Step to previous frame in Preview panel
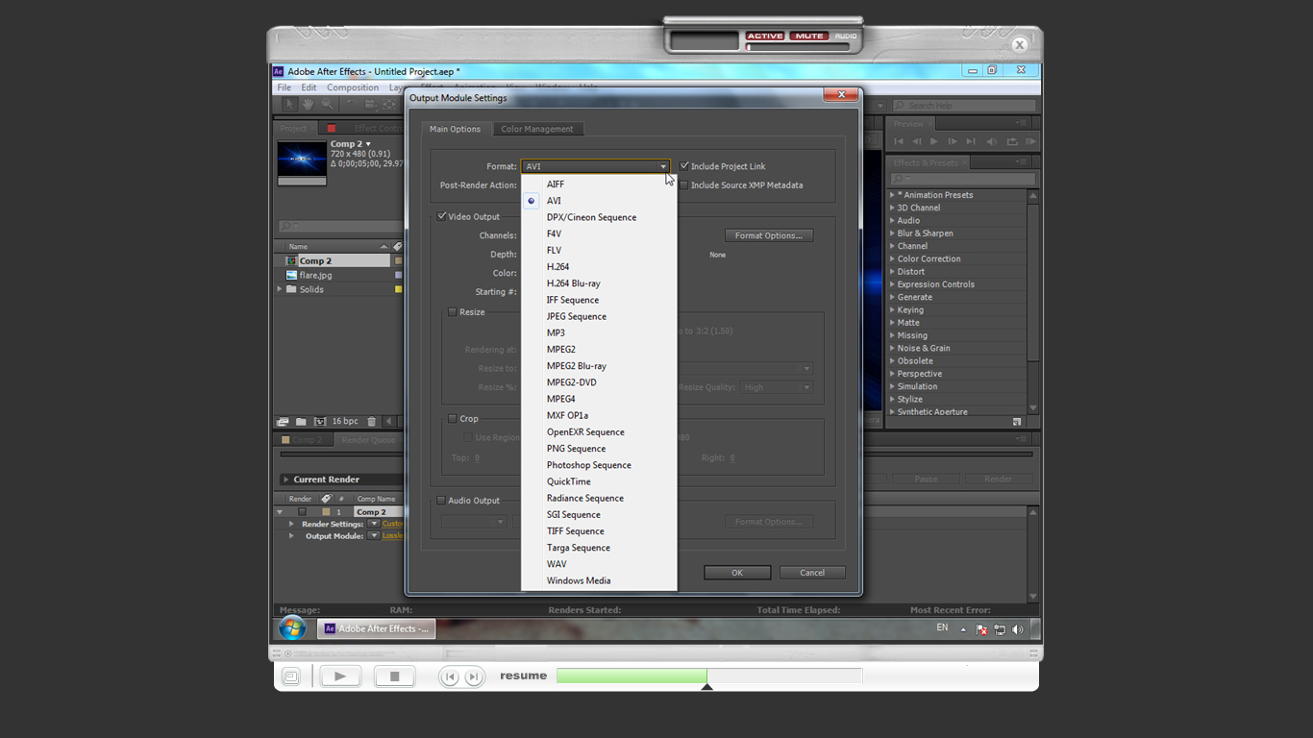This screenshot has width=1313, height=738. click(916, 141)
